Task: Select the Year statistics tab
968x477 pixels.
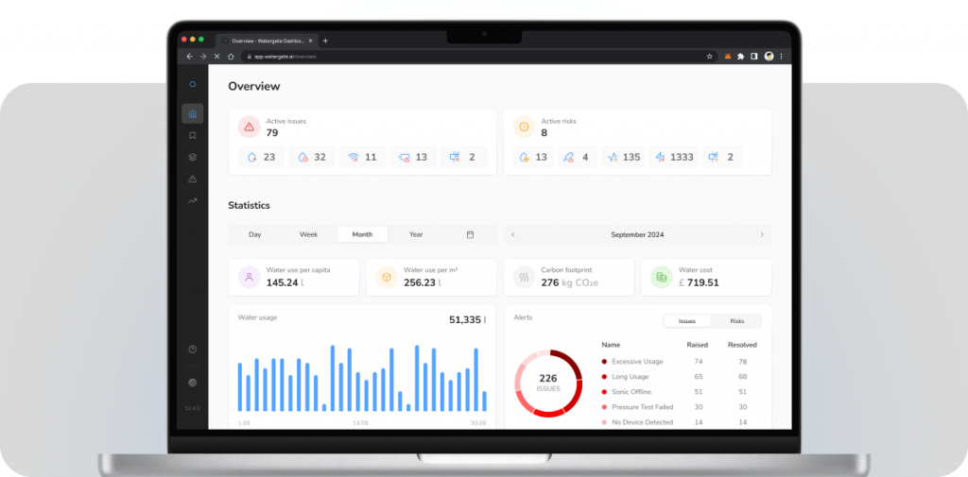Action: point(416,234)
